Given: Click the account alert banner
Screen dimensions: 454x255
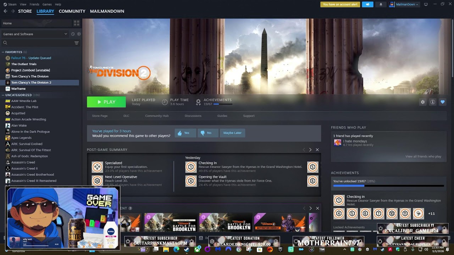Looking at the screenshot, I should [340, 4].
